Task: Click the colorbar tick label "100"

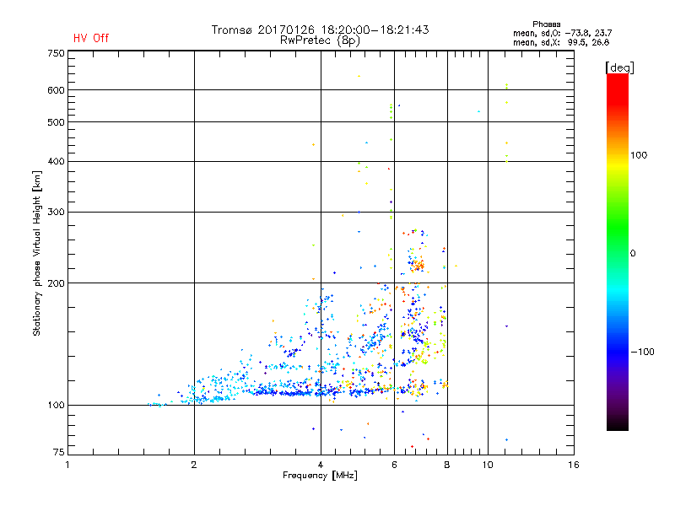Action: tap(639, 155)
